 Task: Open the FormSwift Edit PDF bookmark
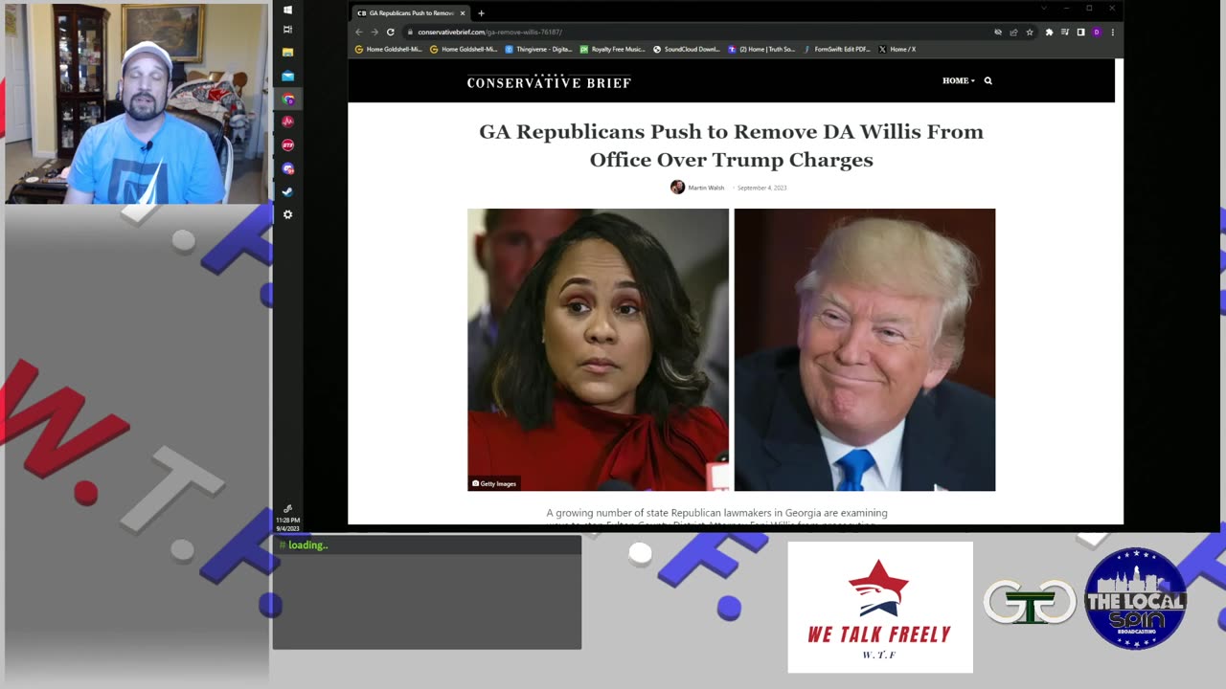coord(836,49)
